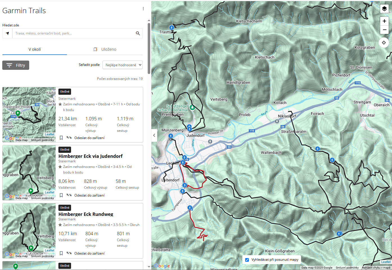This screenshot has width=392, height=270.
Task: Click the Veitsberg label on main map
Action: pyautogui.click(x=219, y=99)
